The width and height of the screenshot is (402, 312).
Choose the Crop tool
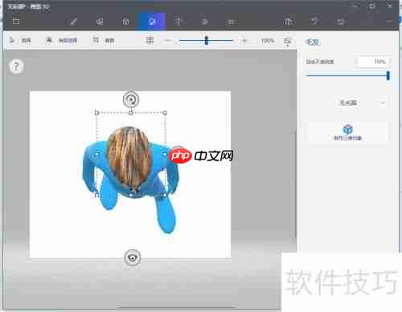point(104,41)
